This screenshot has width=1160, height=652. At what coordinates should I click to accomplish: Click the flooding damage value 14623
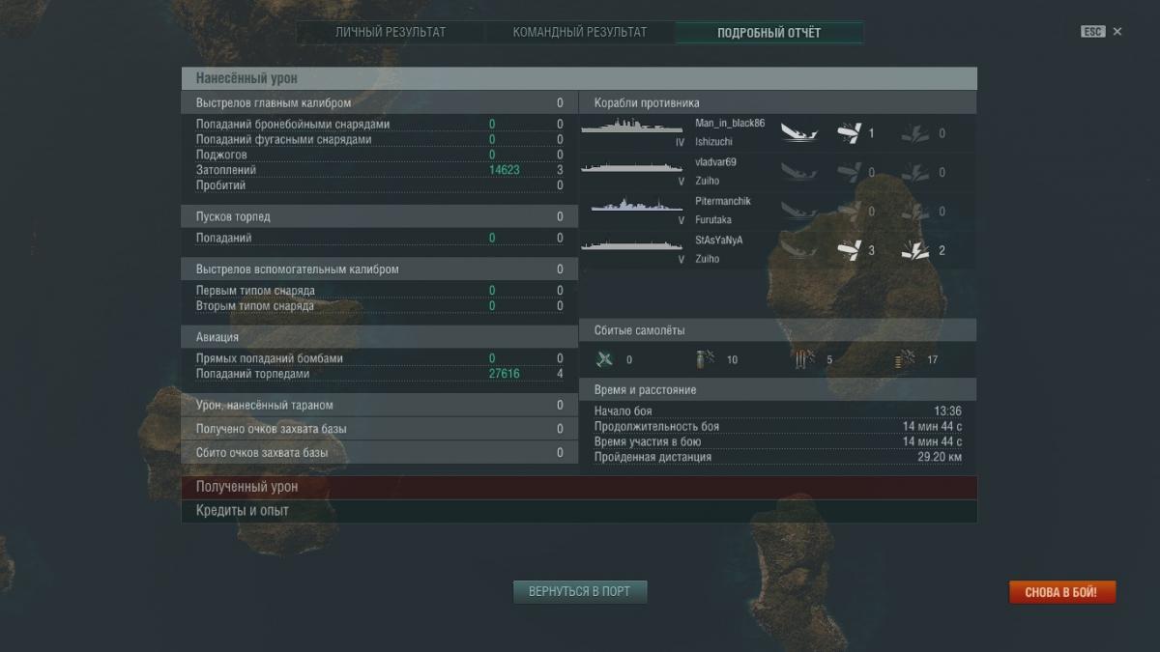point(505,170)
